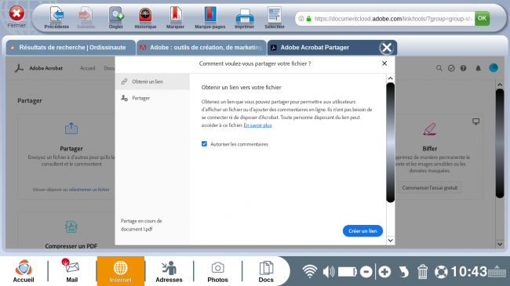This screenshot has width=510, height=286.
Task: Open the Mail app
Action: click(72, 271)
